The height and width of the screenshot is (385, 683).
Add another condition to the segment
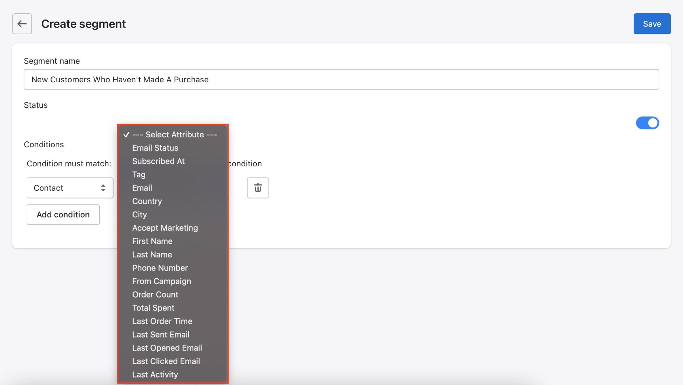click(x=63, y=214)
